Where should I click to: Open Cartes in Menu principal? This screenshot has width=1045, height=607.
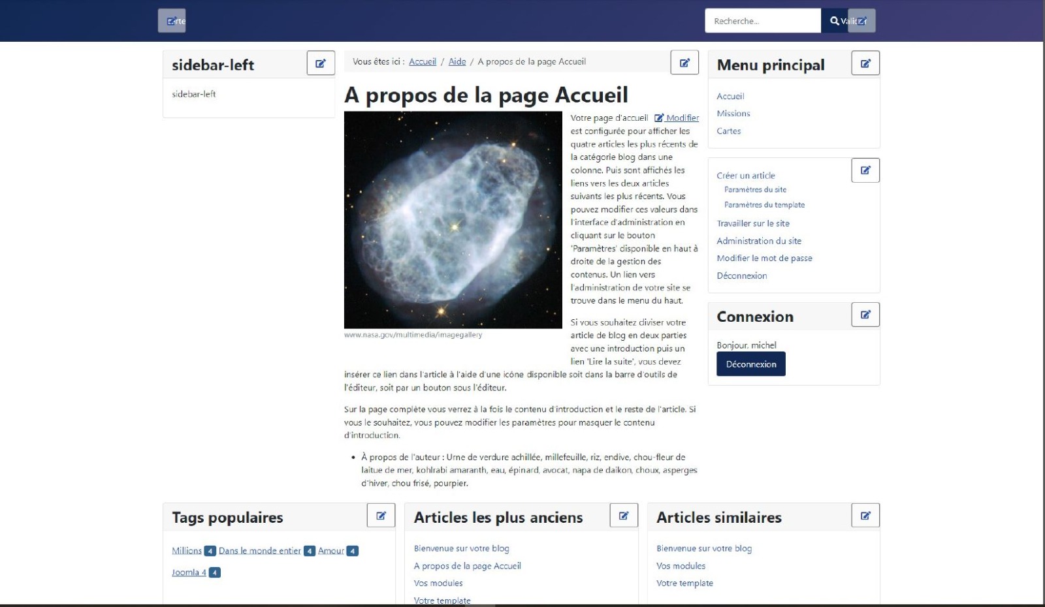[x=729, y=131]
